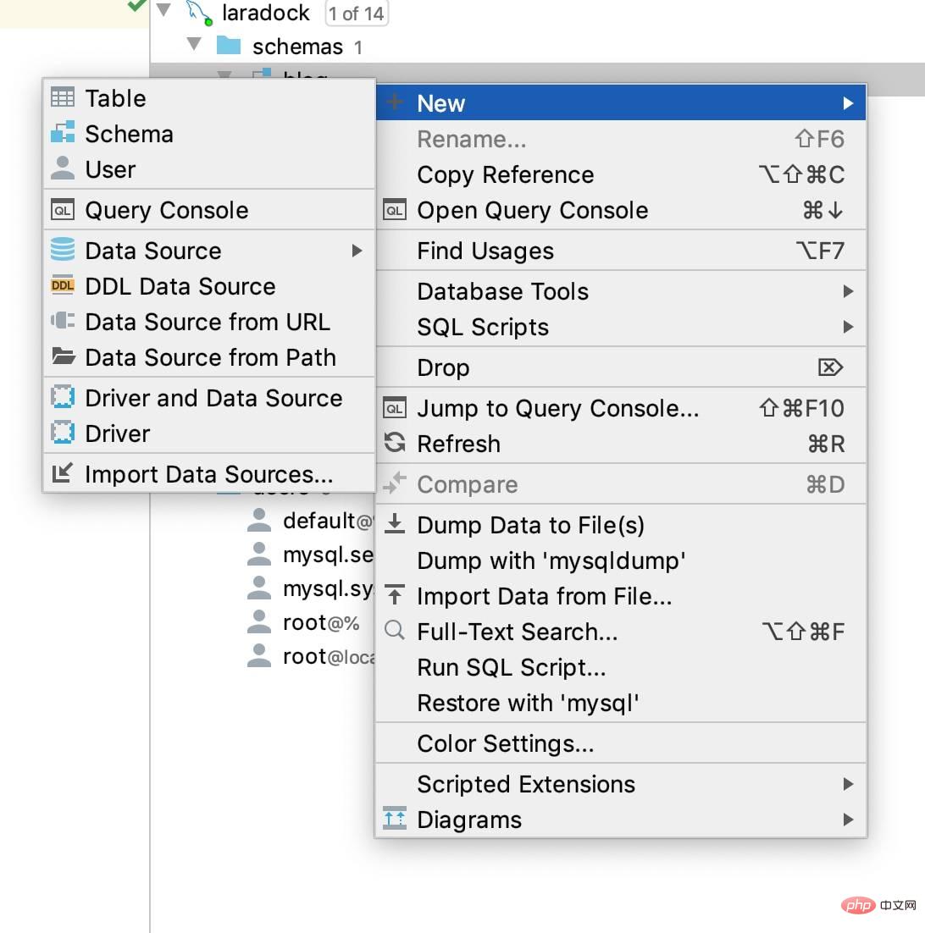This screenshot has width=925, height=933.
Task: Collapse the schemas folder node
Action: (193, 43)
